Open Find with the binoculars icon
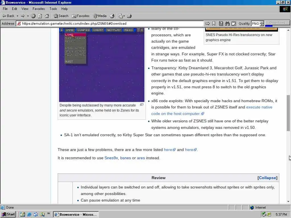The height and width of the screenshot is (218, 291). [227, 24]
